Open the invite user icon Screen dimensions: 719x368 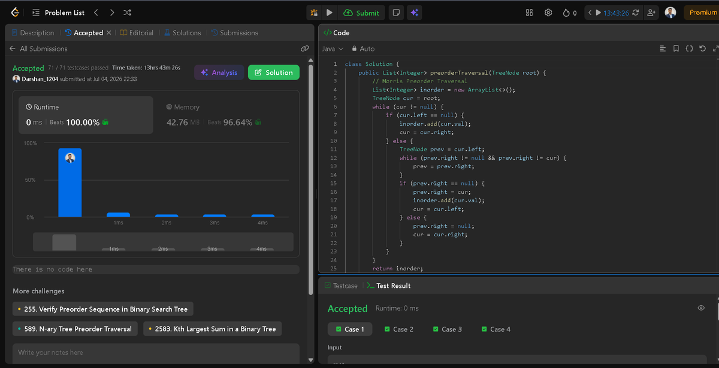click(x=651, y=13)
